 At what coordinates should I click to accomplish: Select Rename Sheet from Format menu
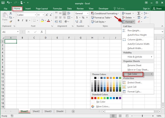pyautogui.click(x=135, y=65)
